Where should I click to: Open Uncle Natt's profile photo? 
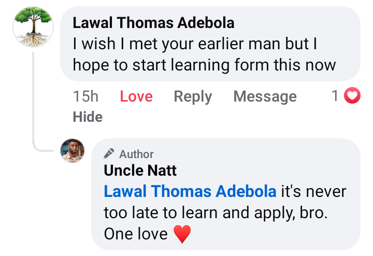click(73, 151)
